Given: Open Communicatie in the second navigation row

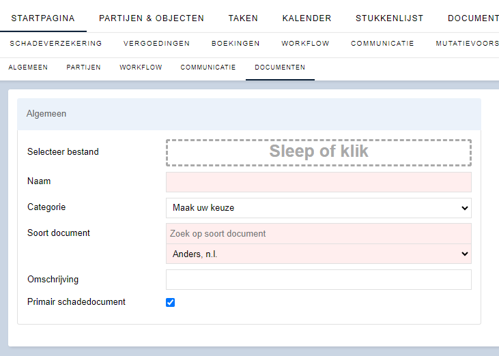Looking at the screenshot, I should pos(382,43).
